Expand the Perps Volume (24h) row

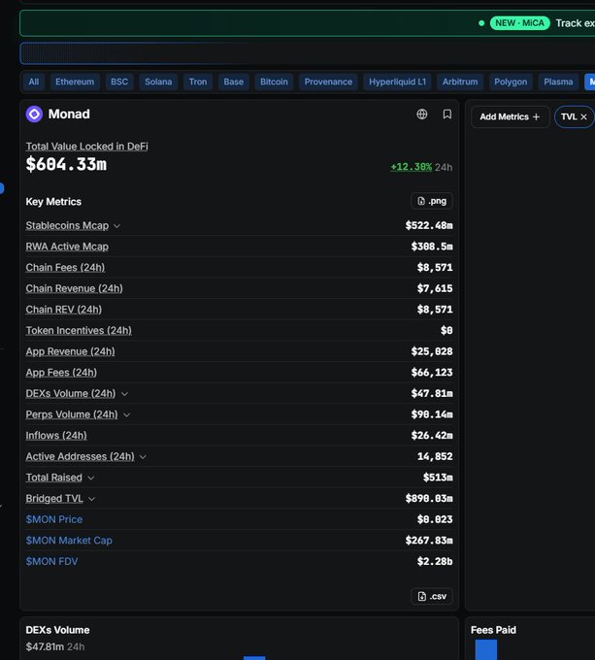pyautogui.click(x=126, y=415)
